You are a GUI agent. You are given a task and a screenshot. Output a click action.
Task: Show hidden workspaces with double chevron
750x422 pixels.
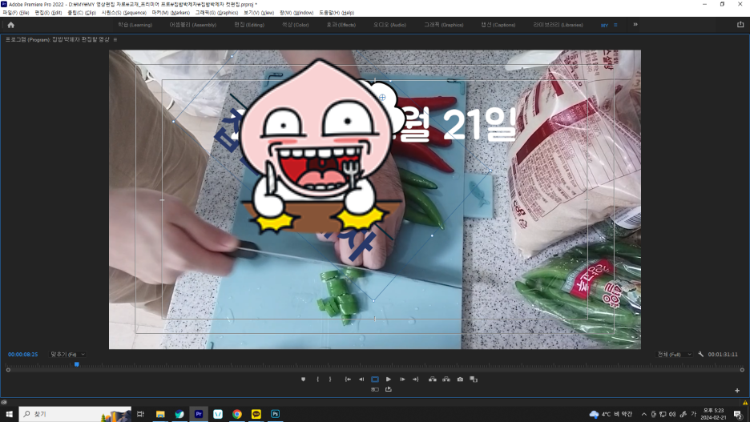pos(635,24)
